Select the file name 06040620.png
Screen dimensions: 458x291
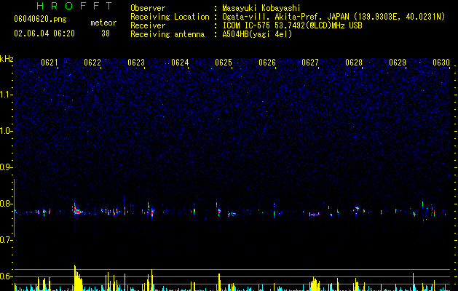tap(40, 20)
